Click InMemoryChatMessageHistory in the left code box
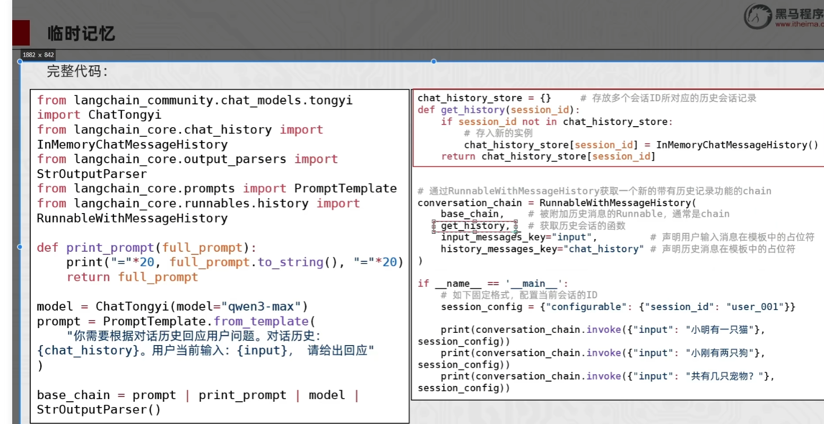824x424 pixels. click(132, 145)
